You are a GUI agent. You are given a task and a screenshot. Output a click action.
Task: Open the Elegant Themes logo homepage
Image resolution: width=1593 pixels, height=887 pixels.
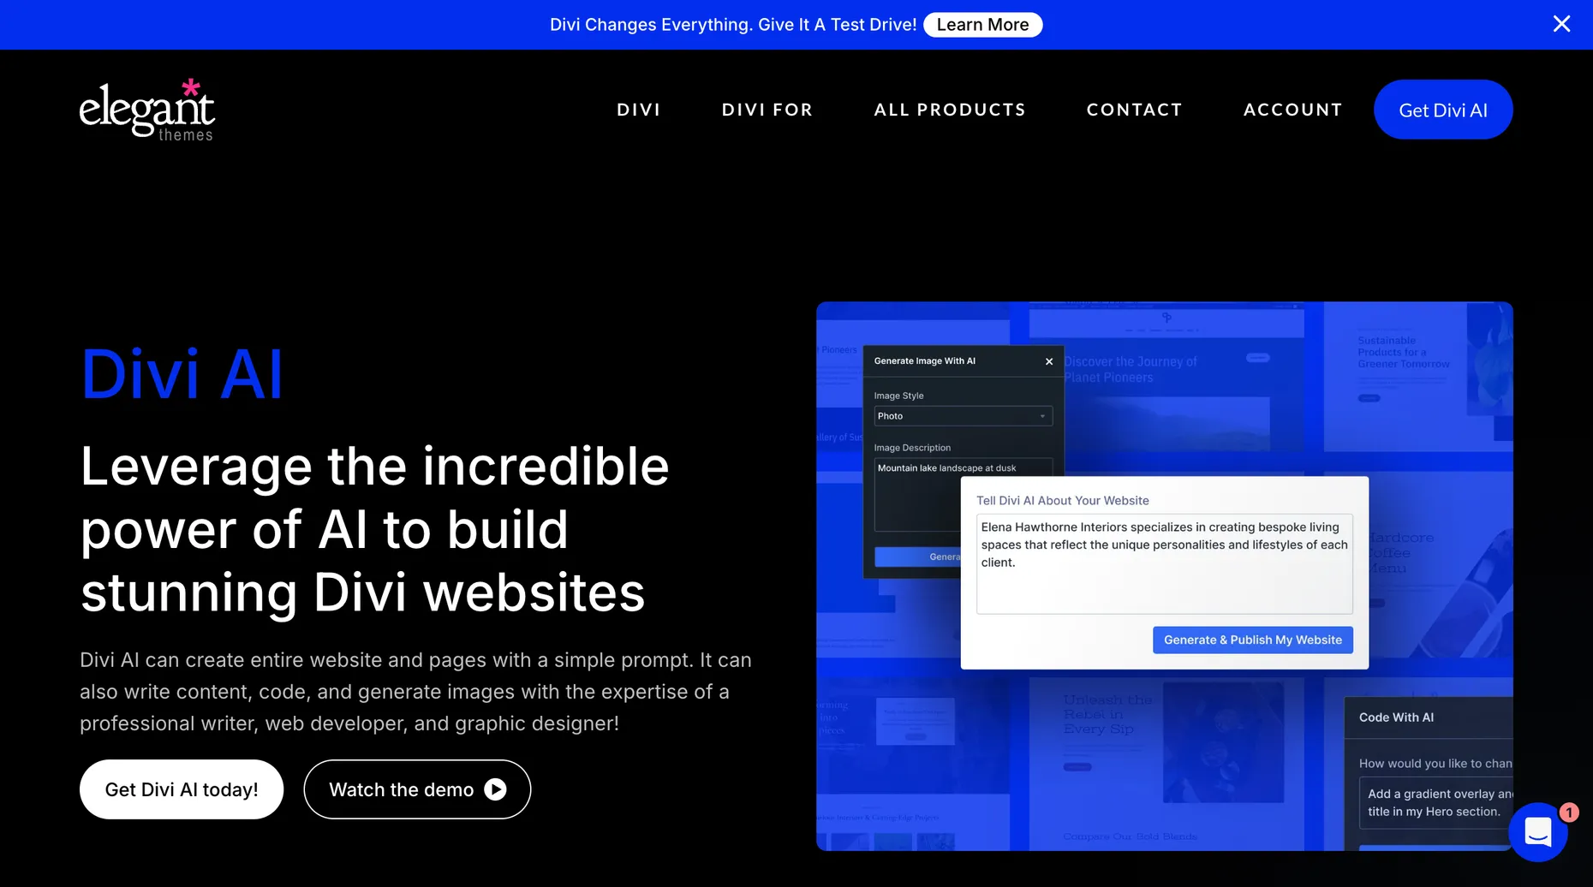[x=146, y=110]
